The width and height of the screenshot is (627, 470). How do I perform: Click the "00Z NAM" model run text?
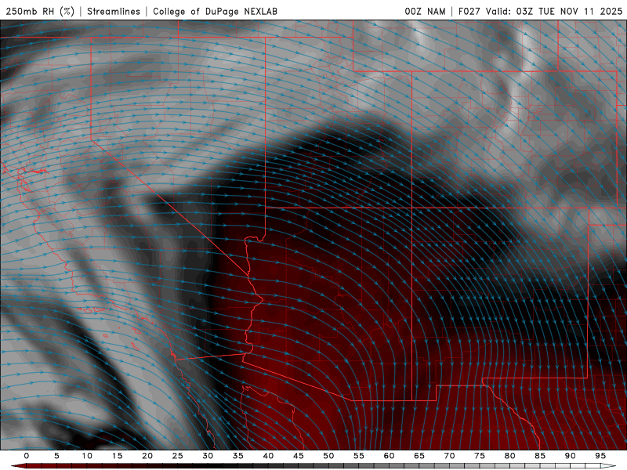click(425, 11)
